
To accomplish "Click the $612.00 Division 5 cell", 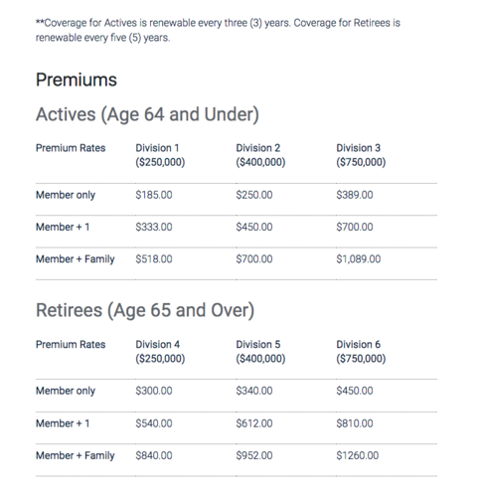I will [254, 423].
